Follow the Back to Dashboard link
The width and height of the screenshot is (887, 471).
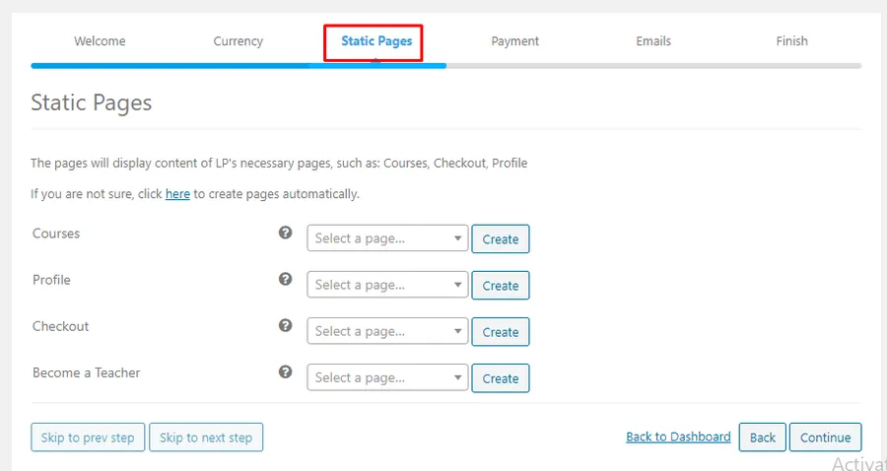678,437
